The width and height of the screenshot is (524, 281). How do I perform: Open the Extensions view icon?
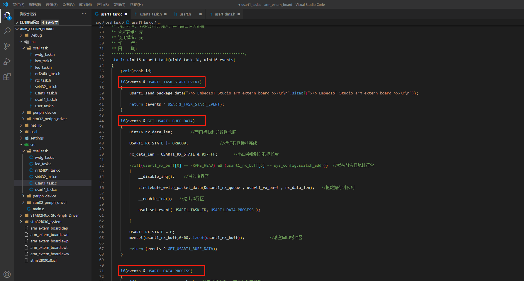click(7, 77)
